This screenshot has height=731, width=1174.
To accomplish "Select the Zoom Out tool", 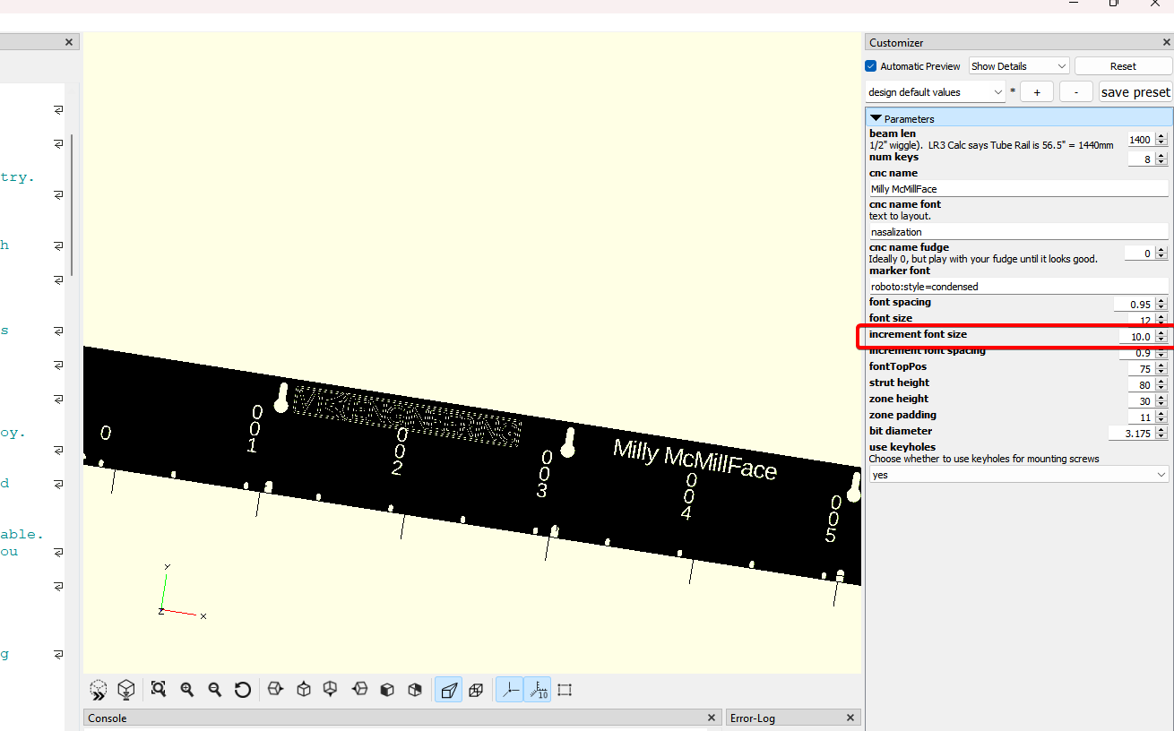I will coord(215,689).
